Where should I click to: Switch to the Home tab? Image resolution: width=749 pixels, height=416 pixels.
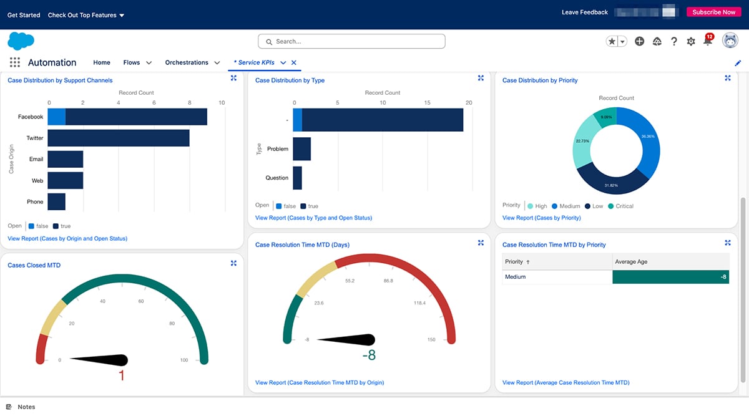[101, 62]
